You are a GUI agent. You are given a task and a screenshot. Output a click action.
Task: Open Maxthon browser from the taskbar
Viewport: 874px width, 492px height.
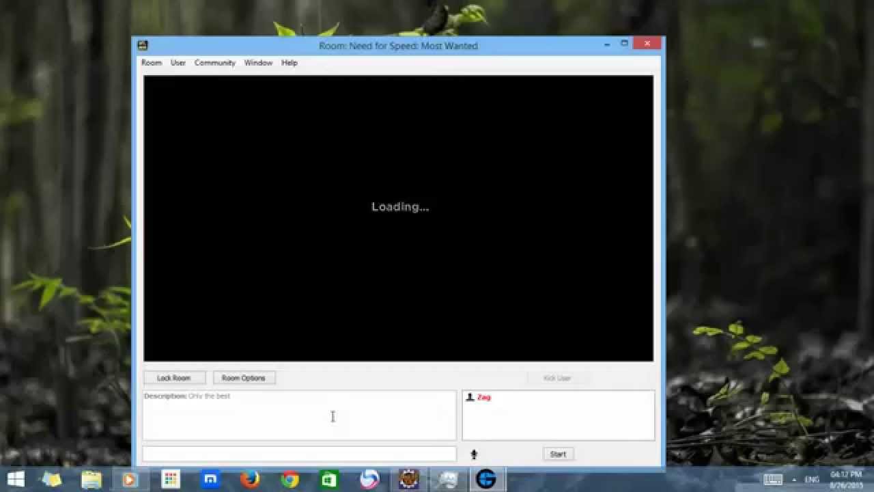[x=211, y=480]
